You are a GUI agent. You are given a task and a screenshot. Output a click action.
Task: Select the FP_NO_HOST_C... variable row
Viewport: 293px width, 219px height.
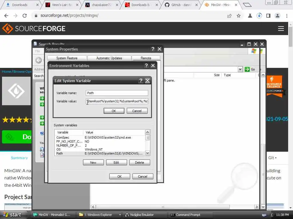point(100,141)
